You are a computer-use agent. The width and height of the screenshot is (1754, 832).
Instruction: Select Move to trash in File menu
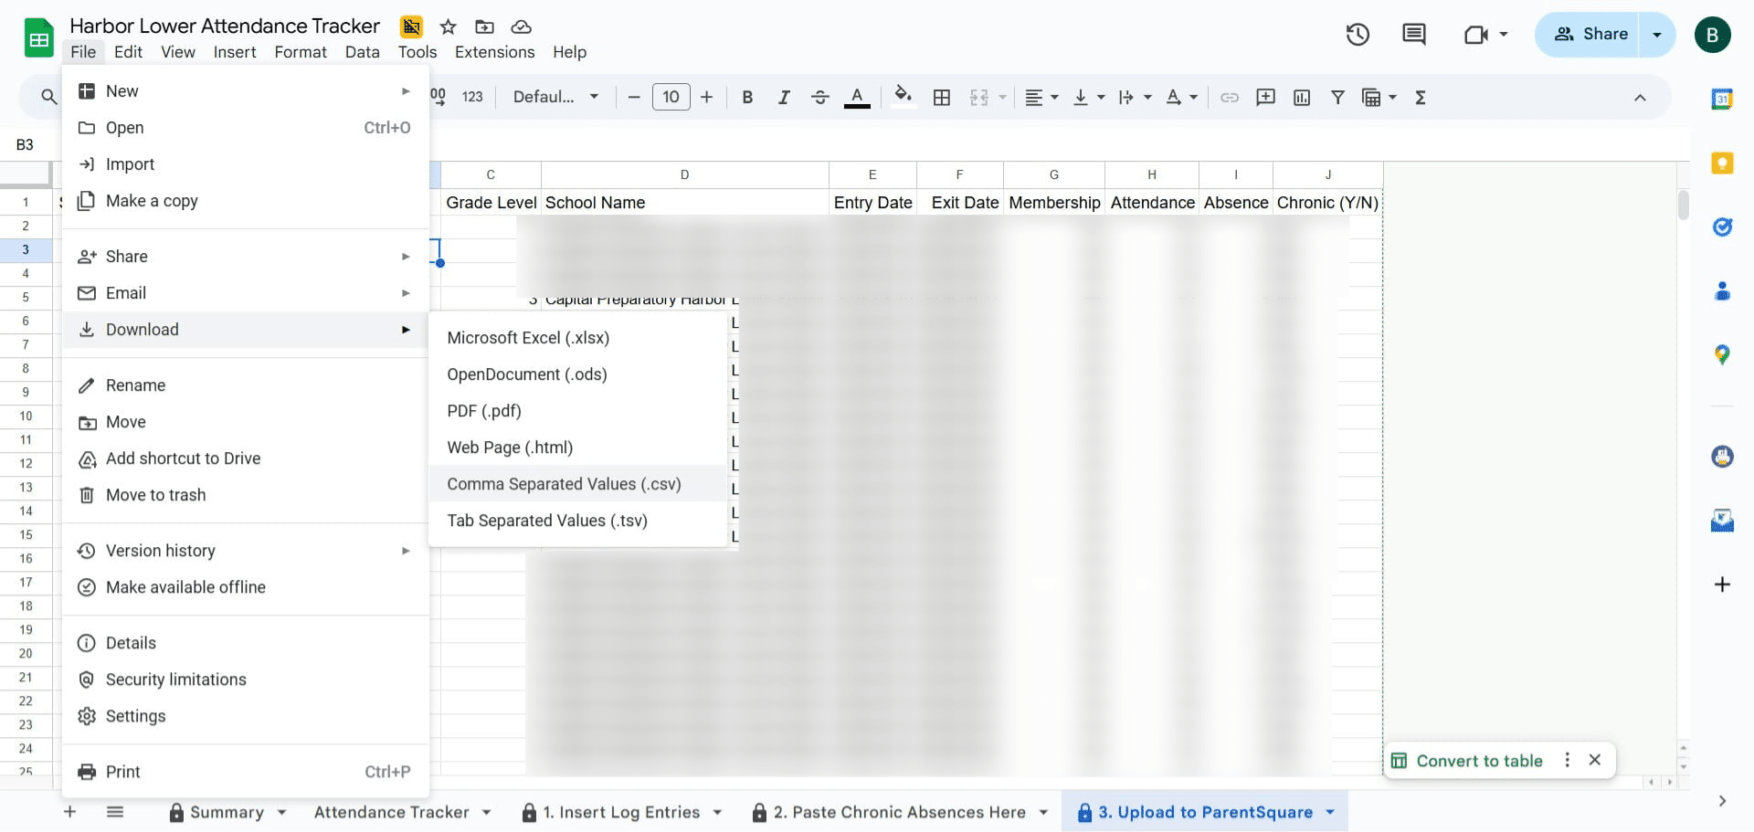pos(245,495)
